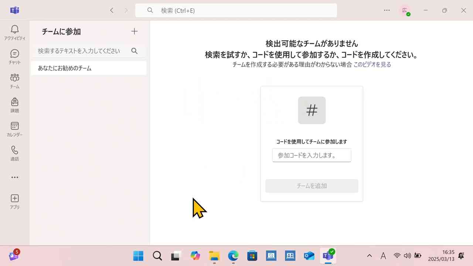Click the plus icon to create a team
Viewport: 473px width, 266px height.
click(134, 31)
